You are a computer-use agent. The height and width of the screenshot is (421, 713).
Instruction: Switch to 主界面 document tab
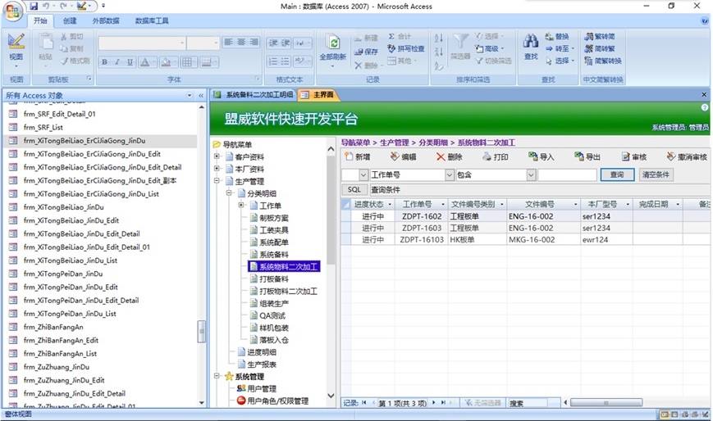click(318, 95)
